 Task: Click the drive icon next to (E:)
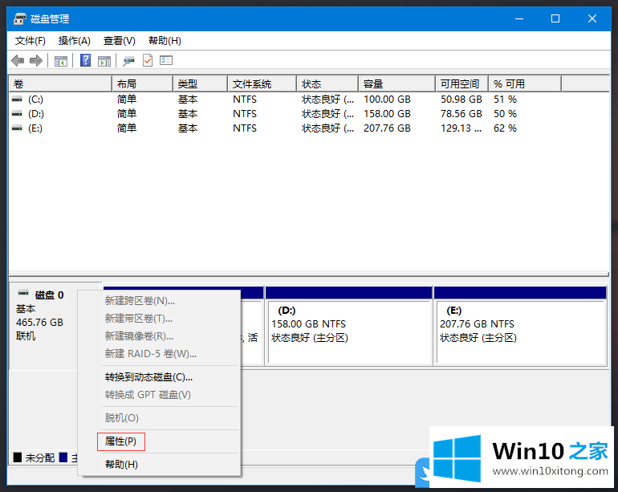click(x=17, y=128)
